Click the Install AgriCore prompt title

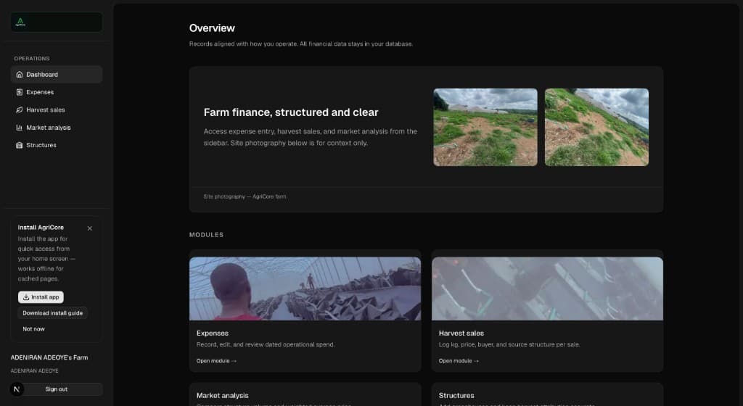point(41,228)
